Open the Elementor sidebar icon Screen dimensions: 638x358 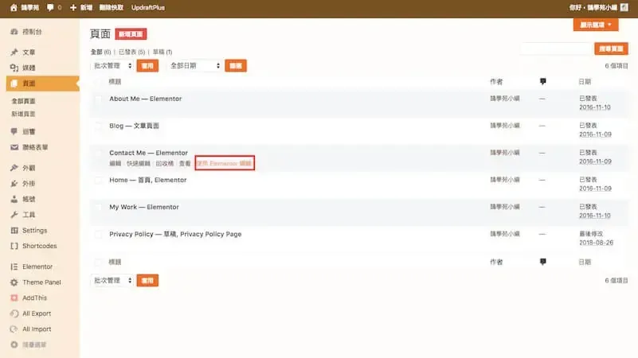pos(14,267)
